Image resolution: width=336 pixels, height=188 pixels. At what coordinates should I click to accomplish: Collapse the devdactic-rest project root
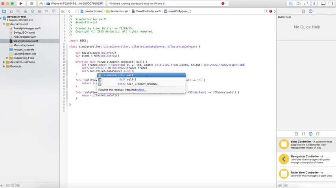click(x=1, y=18)
